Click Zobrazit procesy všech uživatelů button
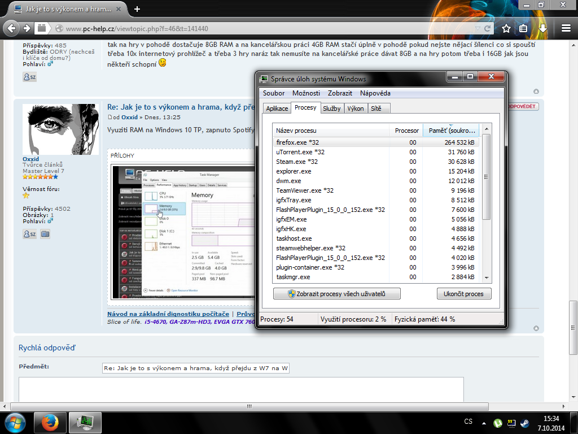 coord(337,294)
